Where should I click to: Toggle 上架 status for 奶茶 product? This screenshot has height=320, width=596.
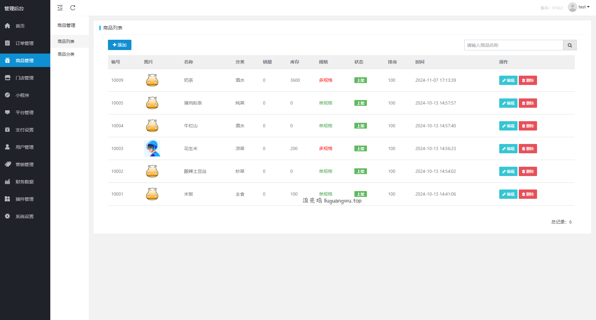coord(360,80)
